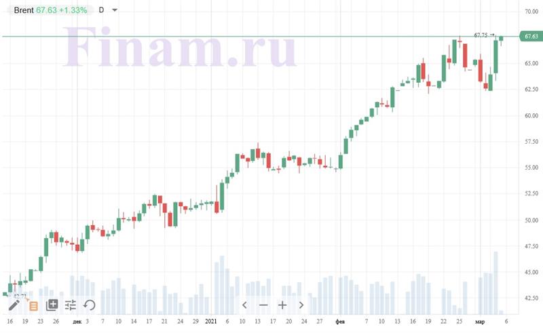Zoom in using the plus icon

(x=282, y=305)
